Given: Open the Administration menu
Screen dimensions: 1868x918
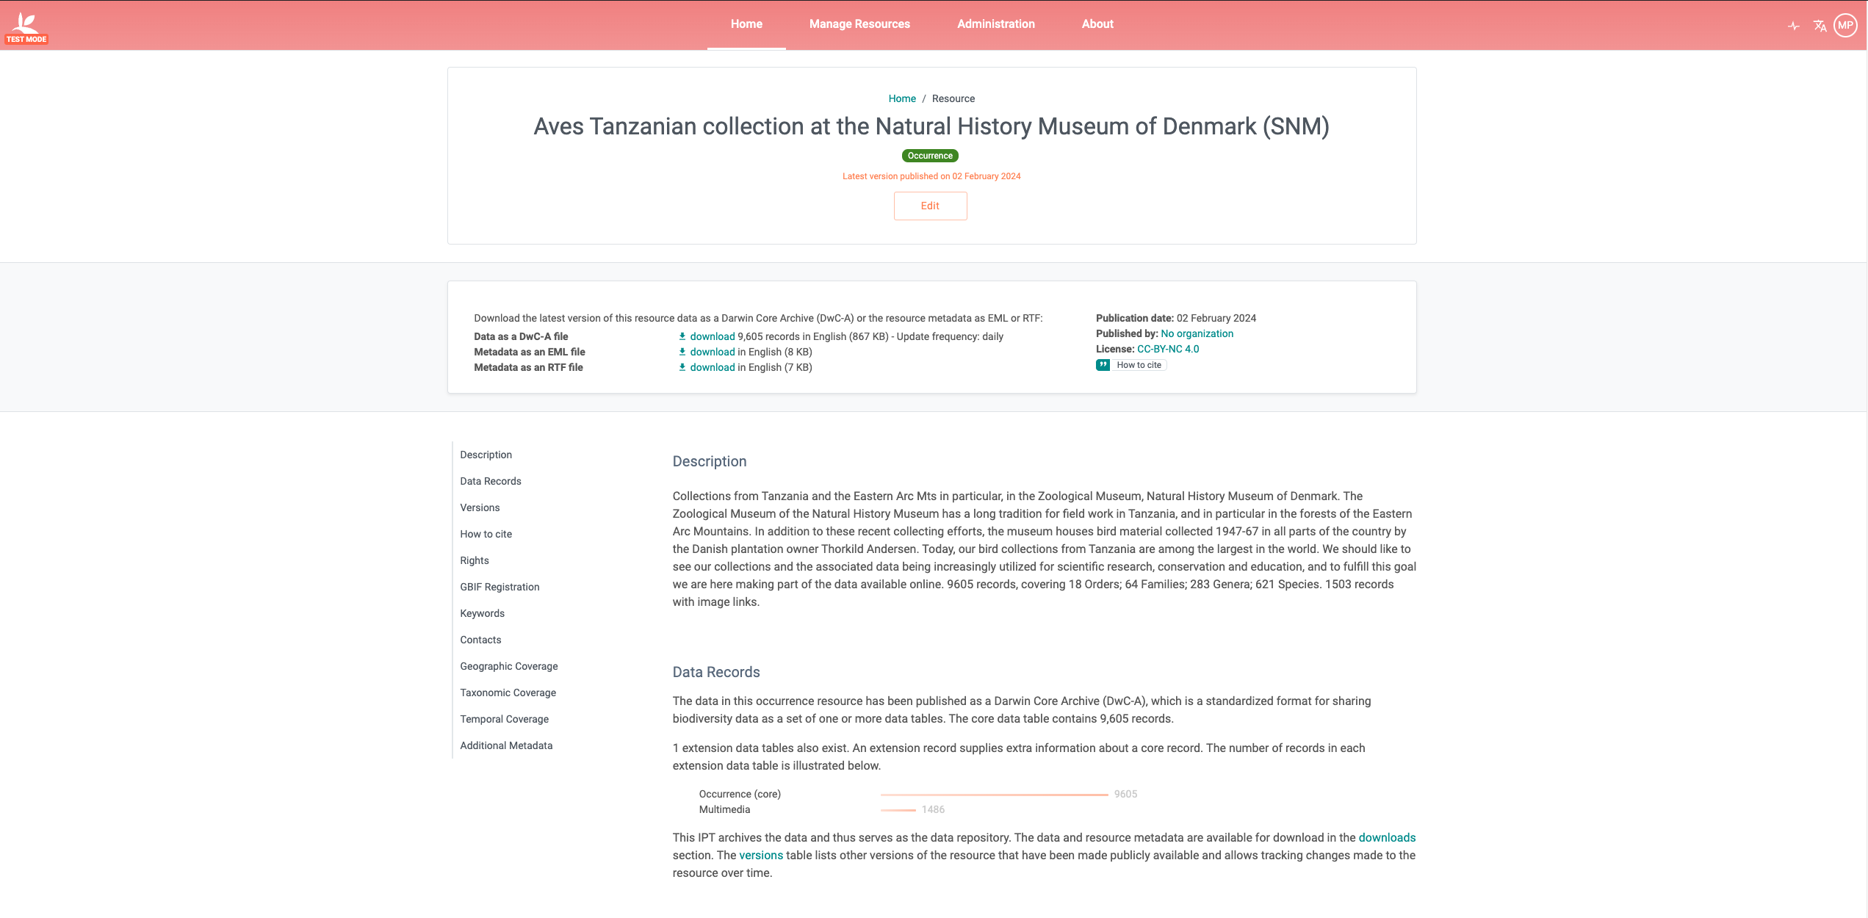Looking at the screenshot, I should coord(995,24).
